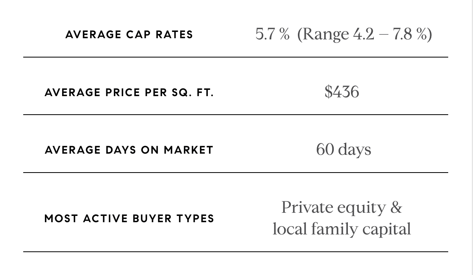Click the divider below the cap rates row
Screen dimensions: 473x275
235,57
